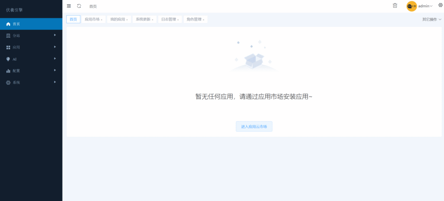The width and height of the screenshot is (444, 201).
Task: Switch to the 首页 tab
Action: (73, 19)
